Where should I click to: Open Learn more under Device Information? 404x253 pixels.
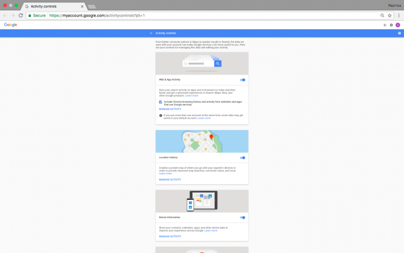pos(211,230)
